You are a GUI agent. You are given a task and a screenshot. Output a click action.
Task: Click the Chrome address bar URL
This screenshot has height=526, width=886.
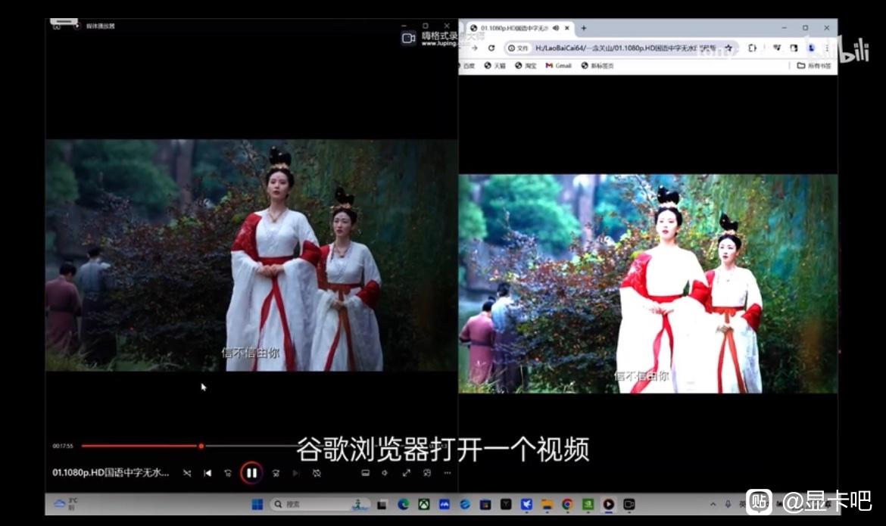tap(626, 48)
